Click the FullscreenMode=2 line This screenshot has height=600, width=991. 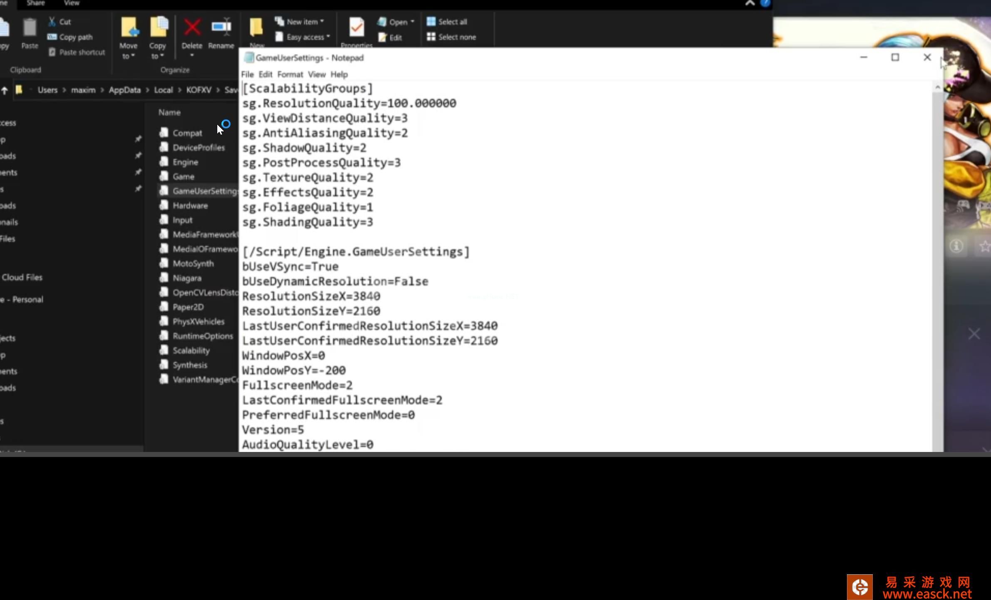[298, 385]
